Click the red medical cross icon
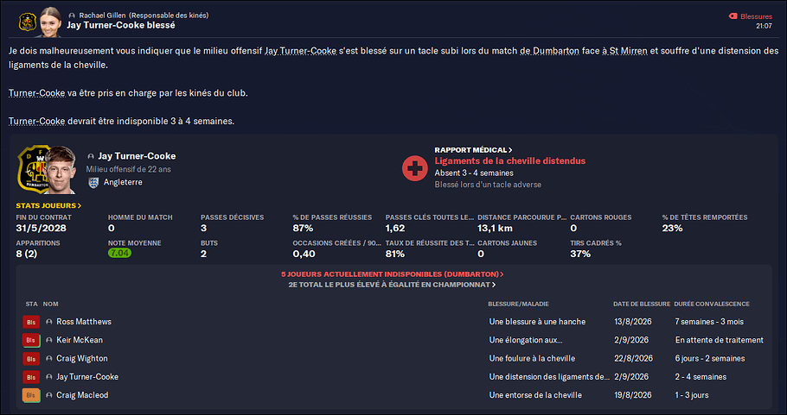Image resolution: width=787 pixels, height=415 pixels. [414, 168]
